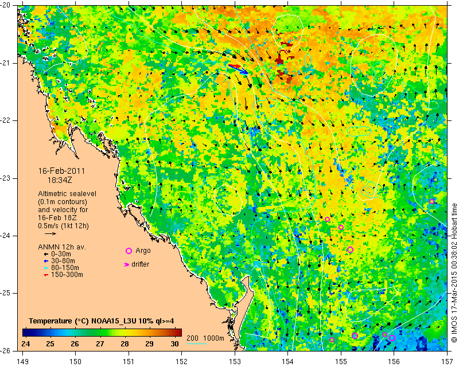Viewport: 459px width, 367px height.
Task: Click the latitude axis label '-23'
Action: click(x=6, y=178)
